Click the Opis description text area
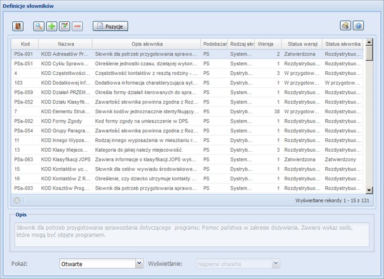Viewport: 384px width, 279px height. click(x=191, y=231)
